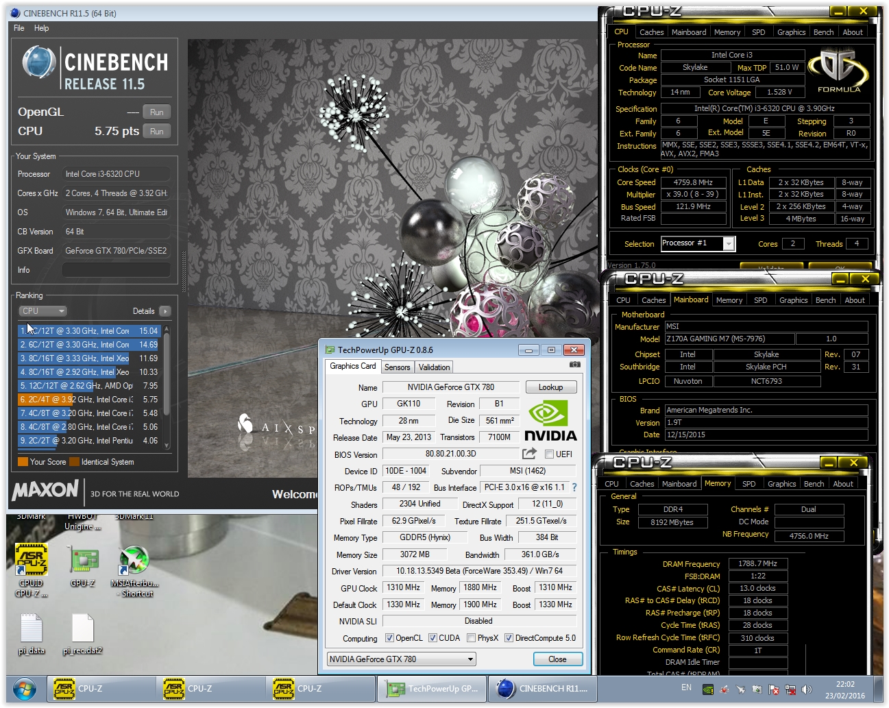Run the OpenGL benchmark

click(157, 112)
